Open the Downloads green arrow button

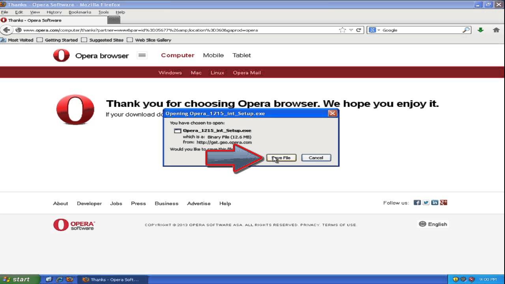pos(481,30)
